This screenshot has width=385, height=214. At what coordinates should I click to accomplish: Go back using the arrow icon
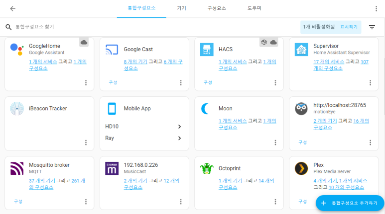point(12,8)
